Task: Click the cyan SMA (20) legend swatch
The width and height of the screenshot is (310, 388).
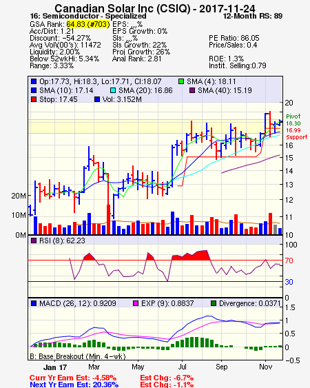Action: (113, 90)
